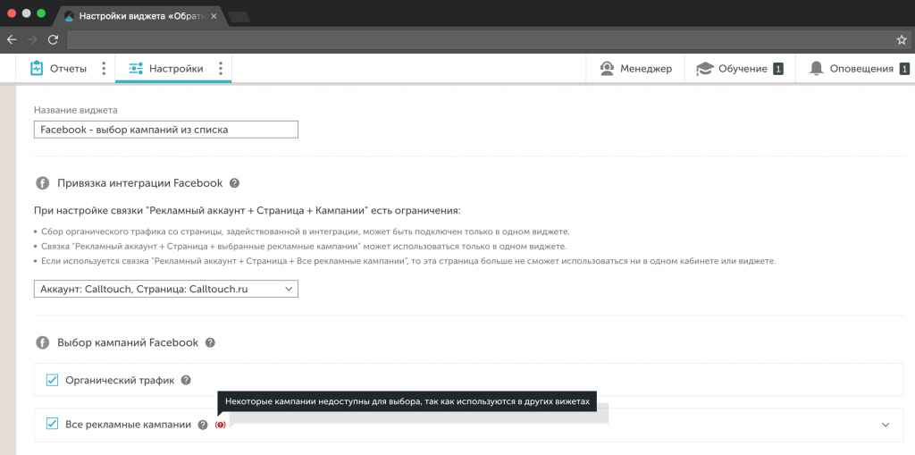
Task: Click the Обучение graduation cap icon
Action: pos(705,69)
